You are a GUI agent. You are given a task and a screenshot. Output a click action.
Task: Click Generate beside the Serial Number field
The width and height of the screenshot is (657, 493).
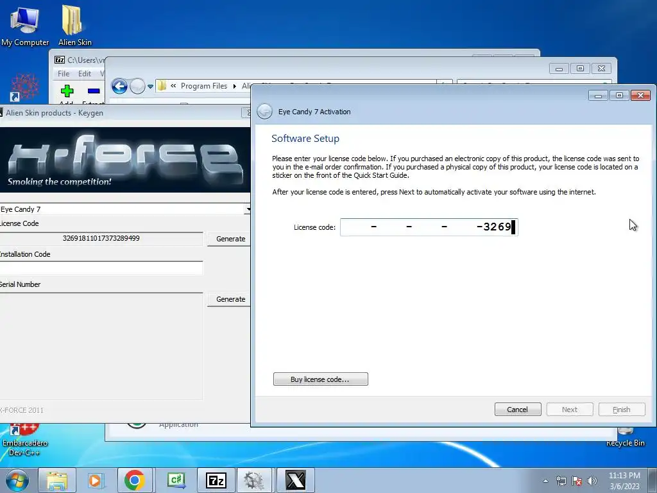(x=229, y=299)
